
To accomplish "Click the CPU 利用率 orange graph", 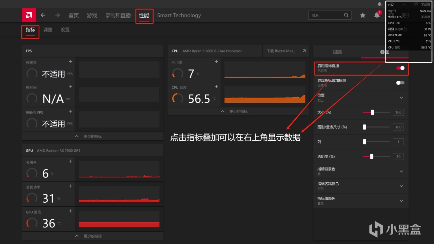I will (x=265, y=70).
